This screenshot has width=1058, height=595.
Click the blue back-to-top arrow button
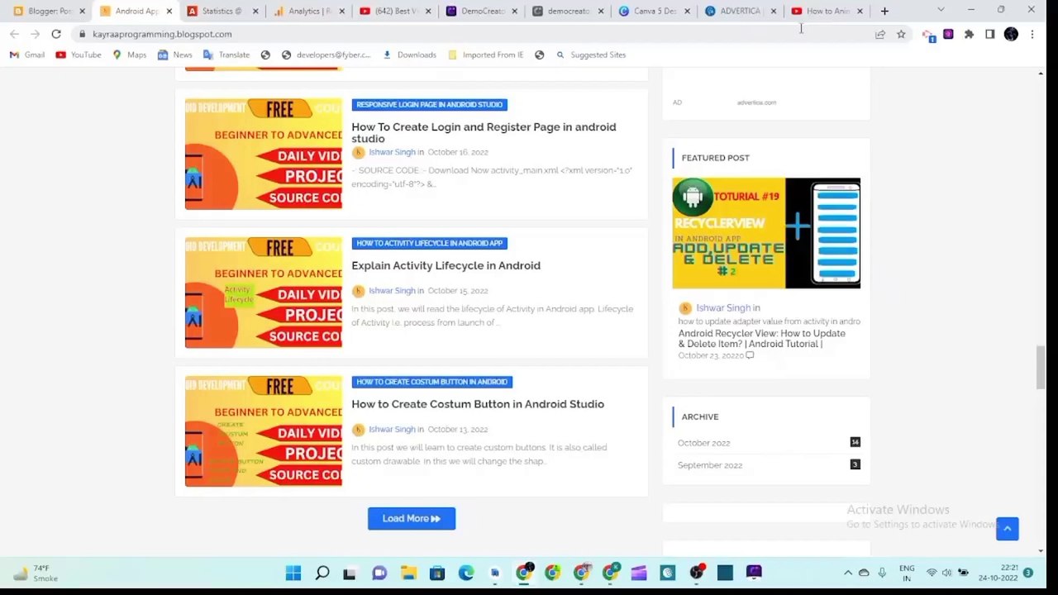[x=1007, y=529]
